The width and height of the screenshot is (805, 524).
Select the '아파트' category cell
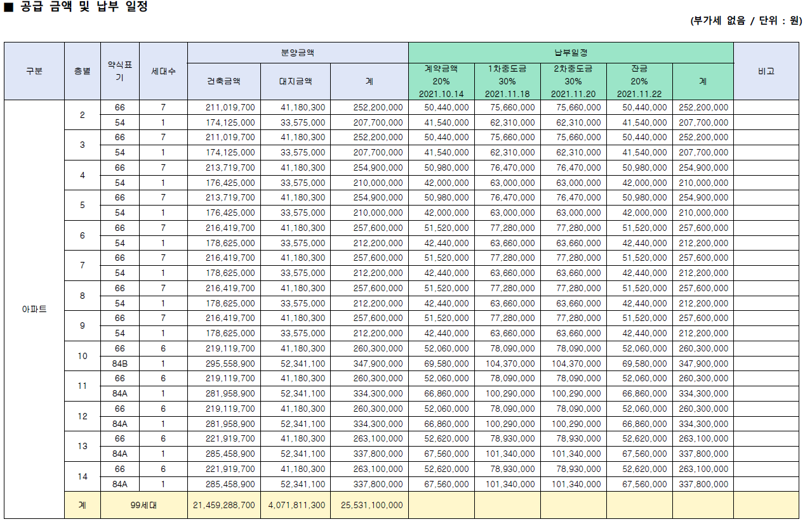(x=34, y=310)
